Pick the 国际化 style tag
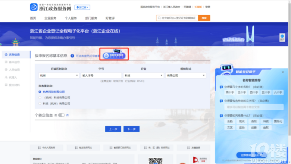Image resolution: width=291 pixels, height=164 pixels. coord(278,122)
